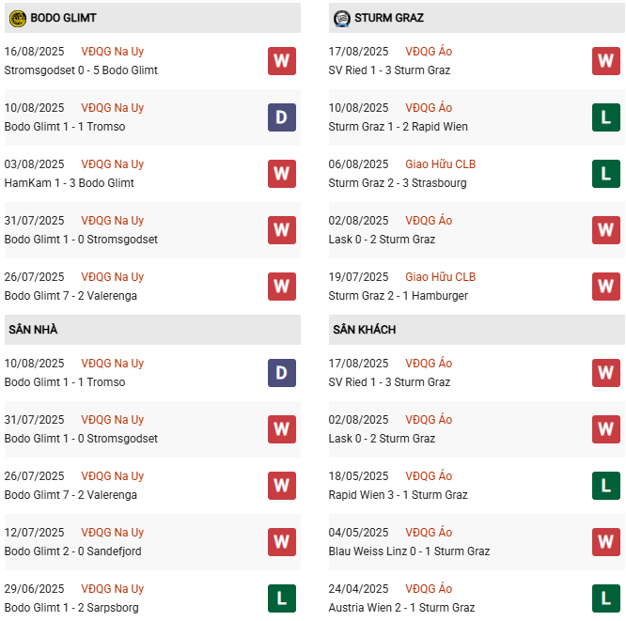Open Giao Hữu CLB link for 19/07/2025 match
Viewport: 626px width, 621px height.
click(x=441, y=277)
